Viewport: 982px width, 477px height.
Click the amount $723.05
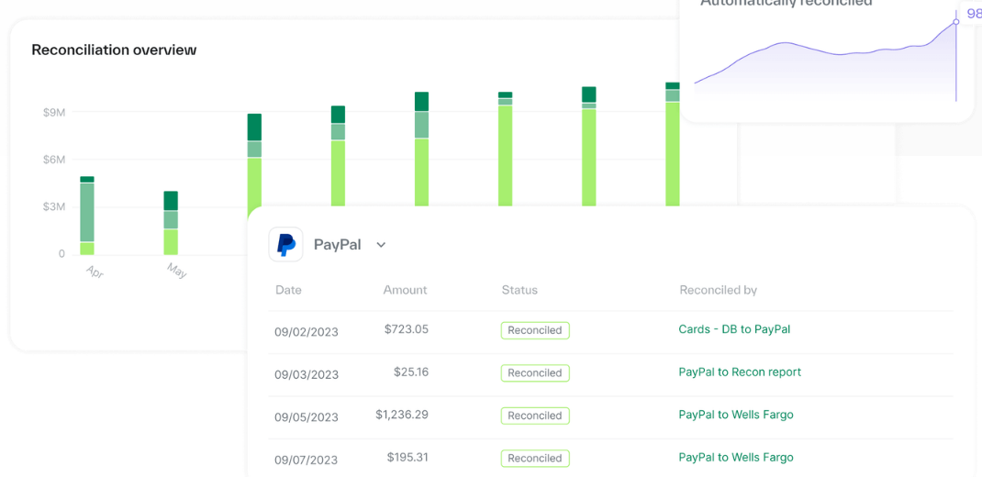tap(407, 328)
